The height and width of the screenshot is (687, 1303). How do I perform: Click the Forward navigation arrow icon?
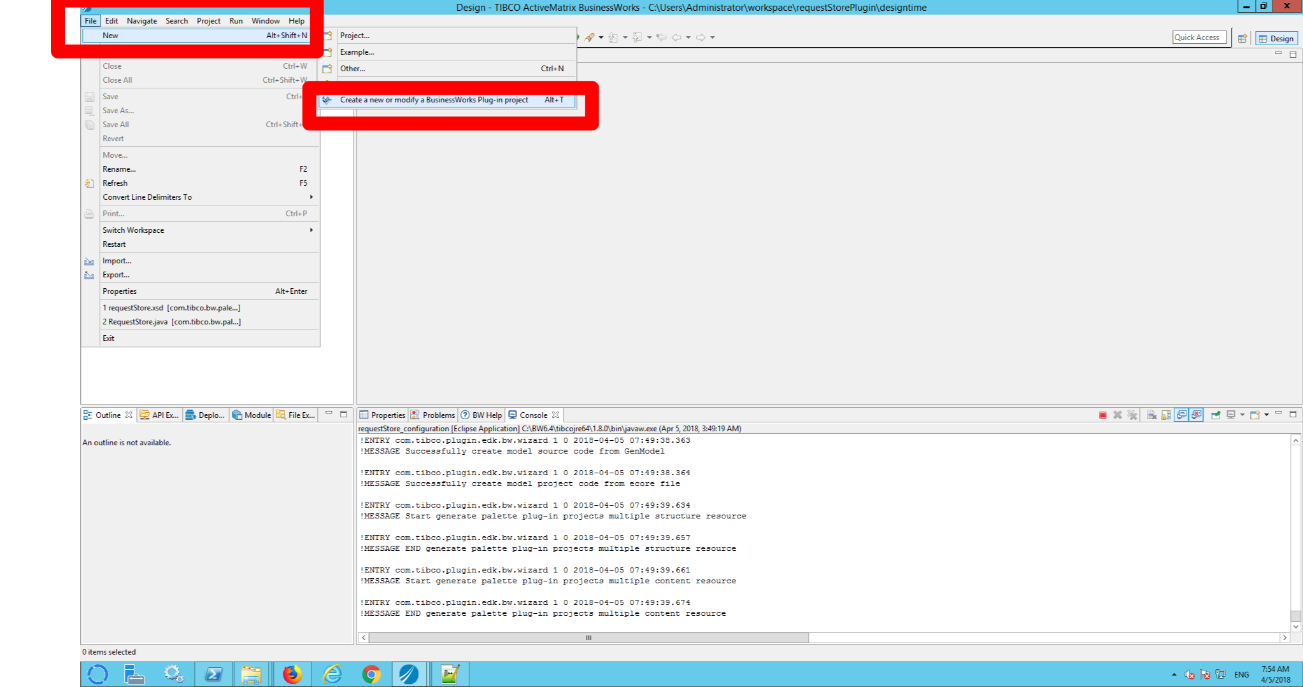[701, 38]
